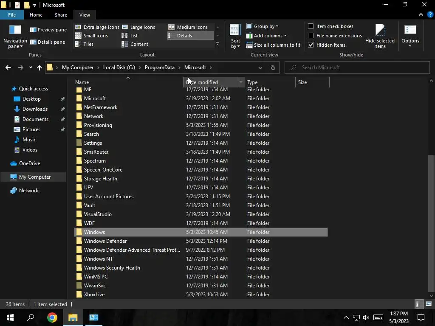Click ProgramData in the address bar
This screenshot has height=326, width=435.
click(160, 67)
